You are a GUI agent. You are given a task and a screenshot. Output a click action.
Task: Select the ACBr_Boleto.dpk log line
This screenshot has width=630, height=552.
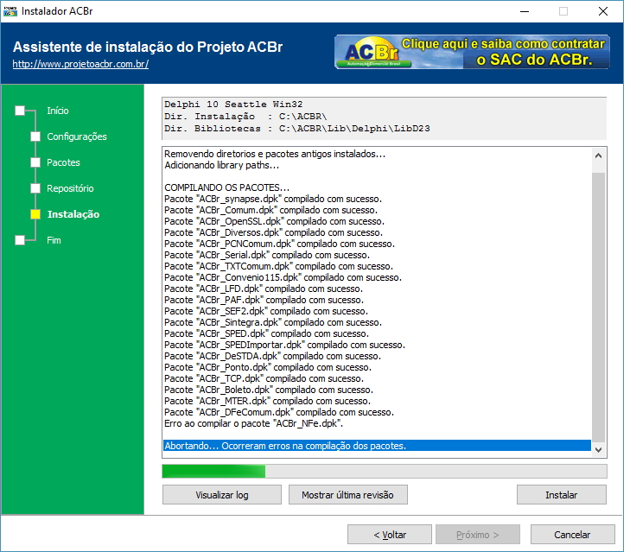click(x=269, y=390)
